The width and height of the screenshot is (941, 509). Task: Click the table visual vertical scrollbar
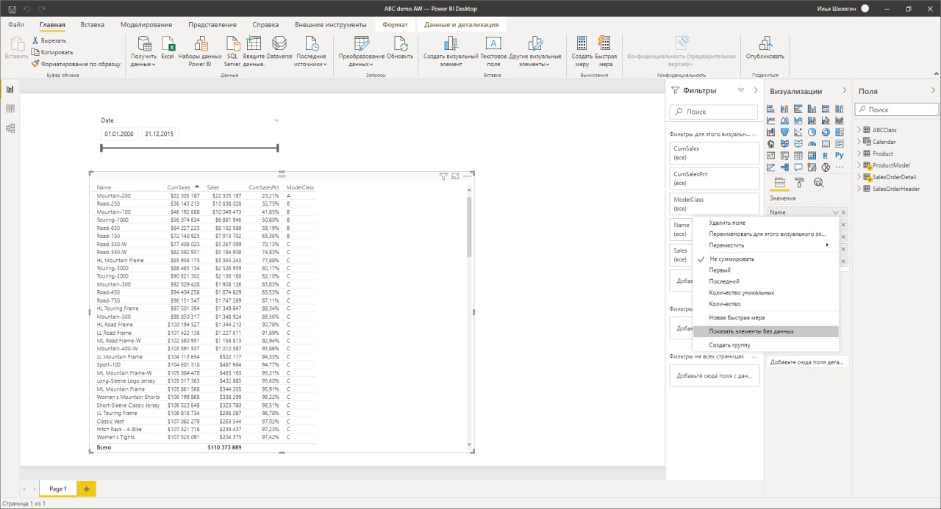470,228
